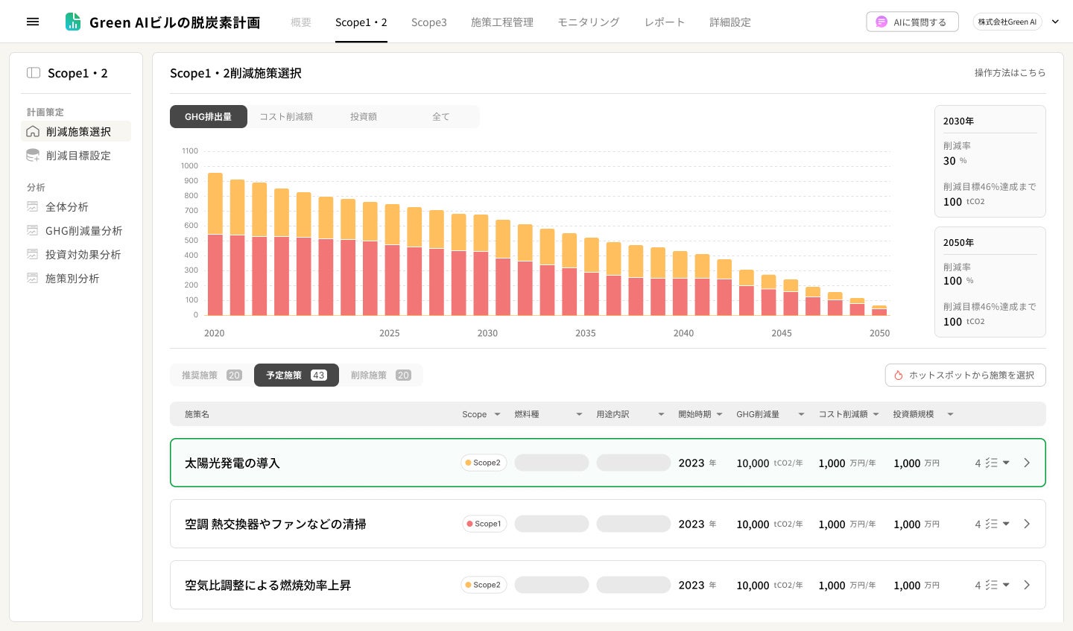Open the GHG削減量 column dropdown
Image resolution: width=1073 pixels, height=631 pixels.
(801, 414)
